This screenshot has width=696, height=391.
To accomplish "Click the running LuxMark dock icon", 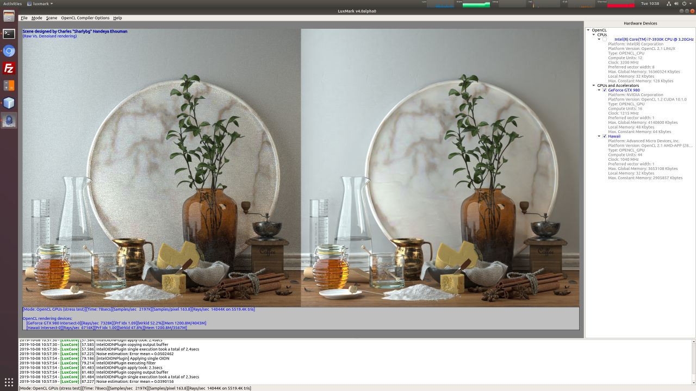I will click(9, 120).
